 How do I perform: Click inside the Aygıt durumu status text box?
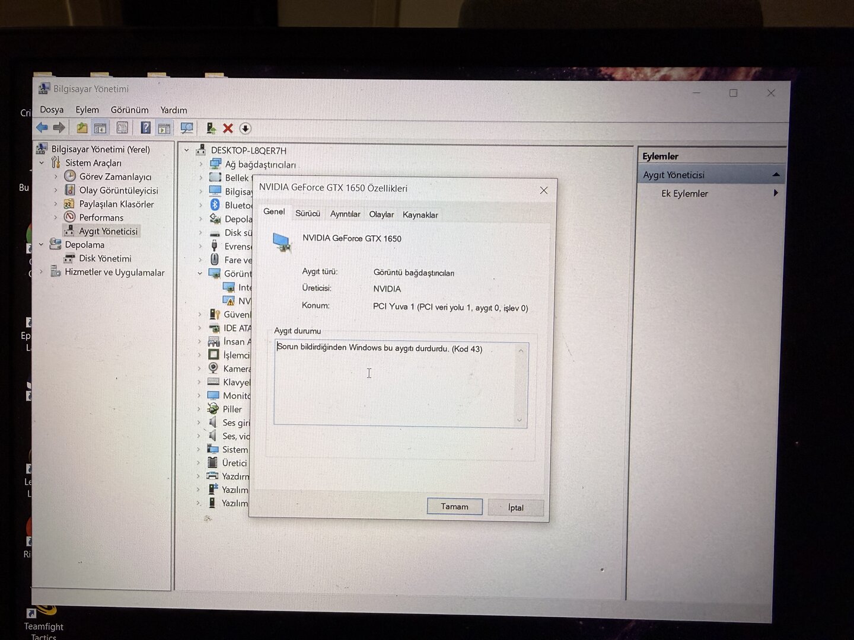point(401,384)
